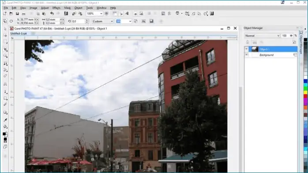Open the dropdown arrow next to monitor icon

coord(182,14)
